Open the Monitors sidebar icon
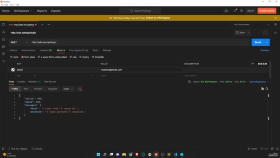280x158 pixels. [x=3, y=54]
